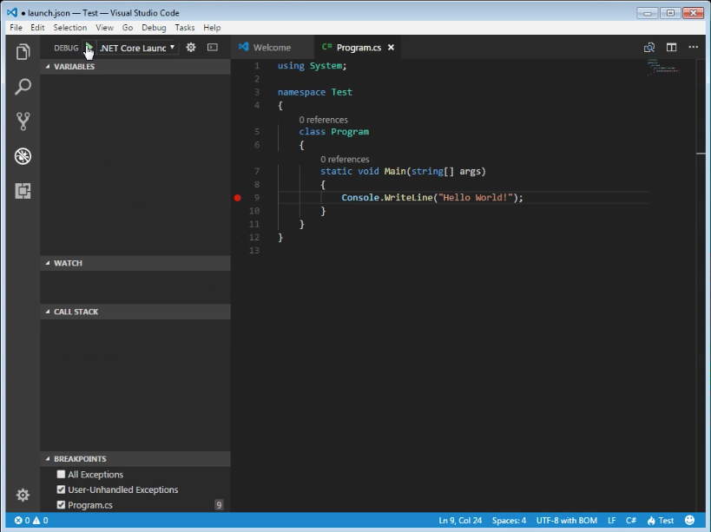Click the line 9 badge on Program.cs breakpoint
Screen dimensions: 711x532
219,505
